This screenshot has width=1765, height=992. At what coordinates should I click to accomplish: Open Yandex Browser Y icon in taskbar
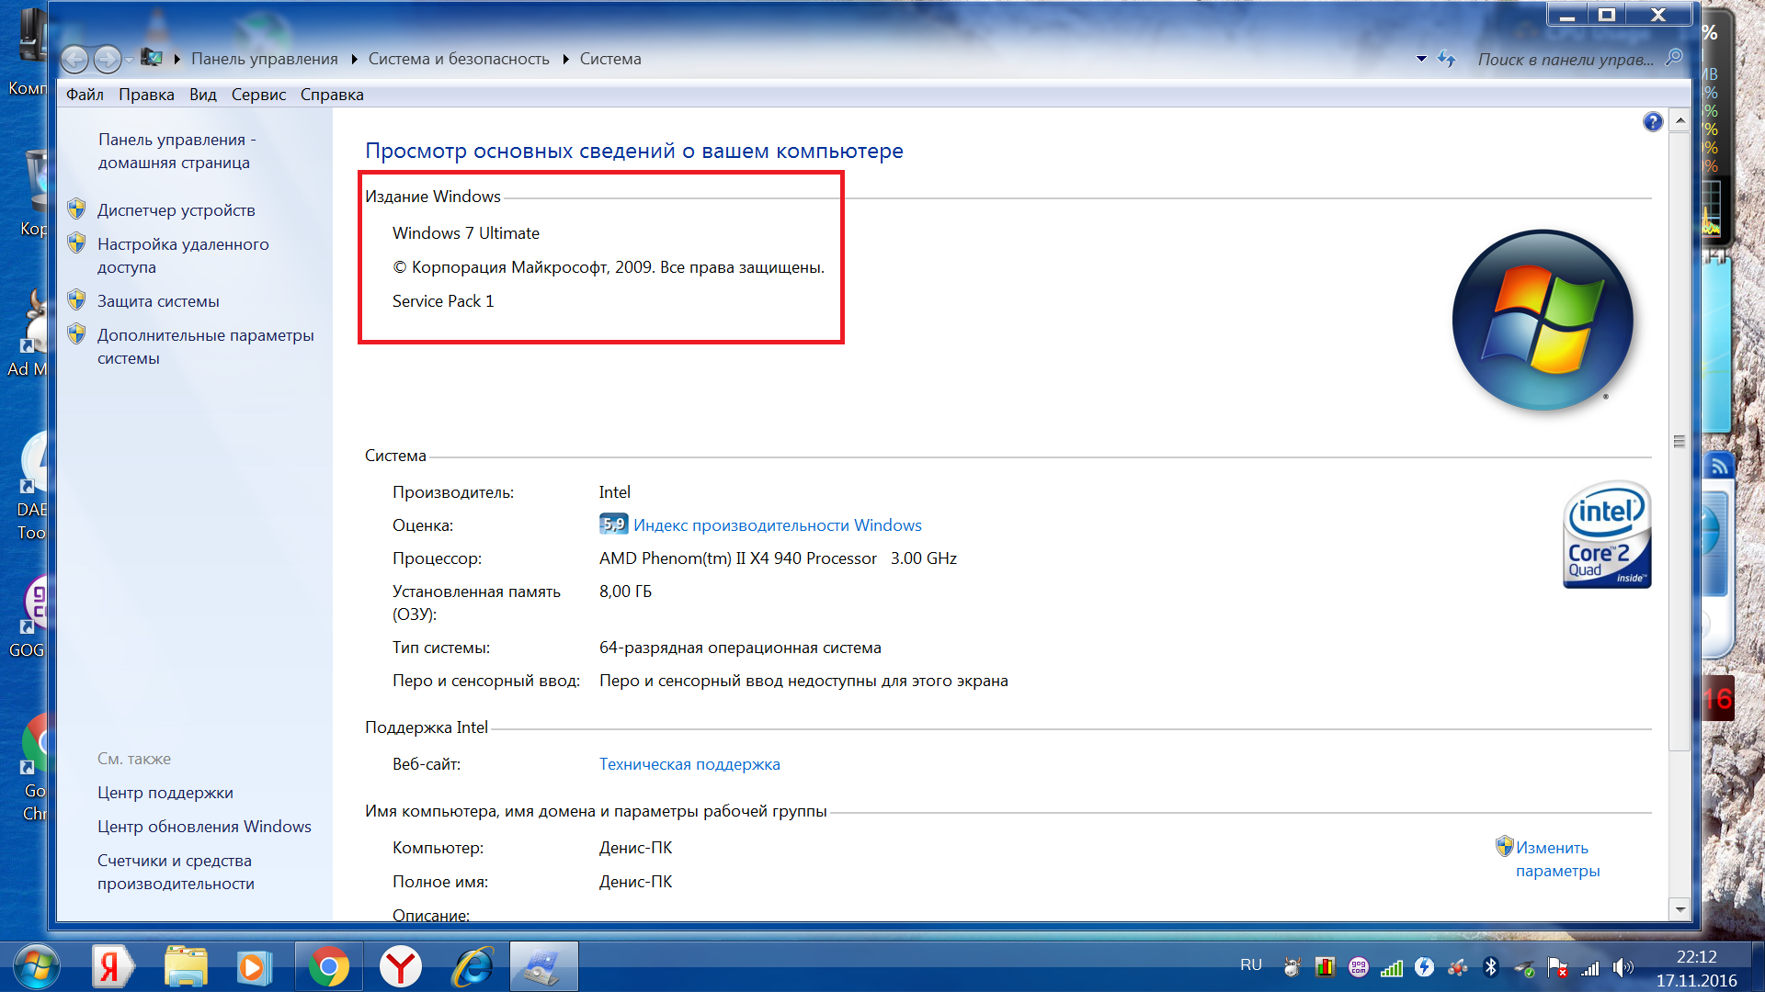[x=401, y=967]
